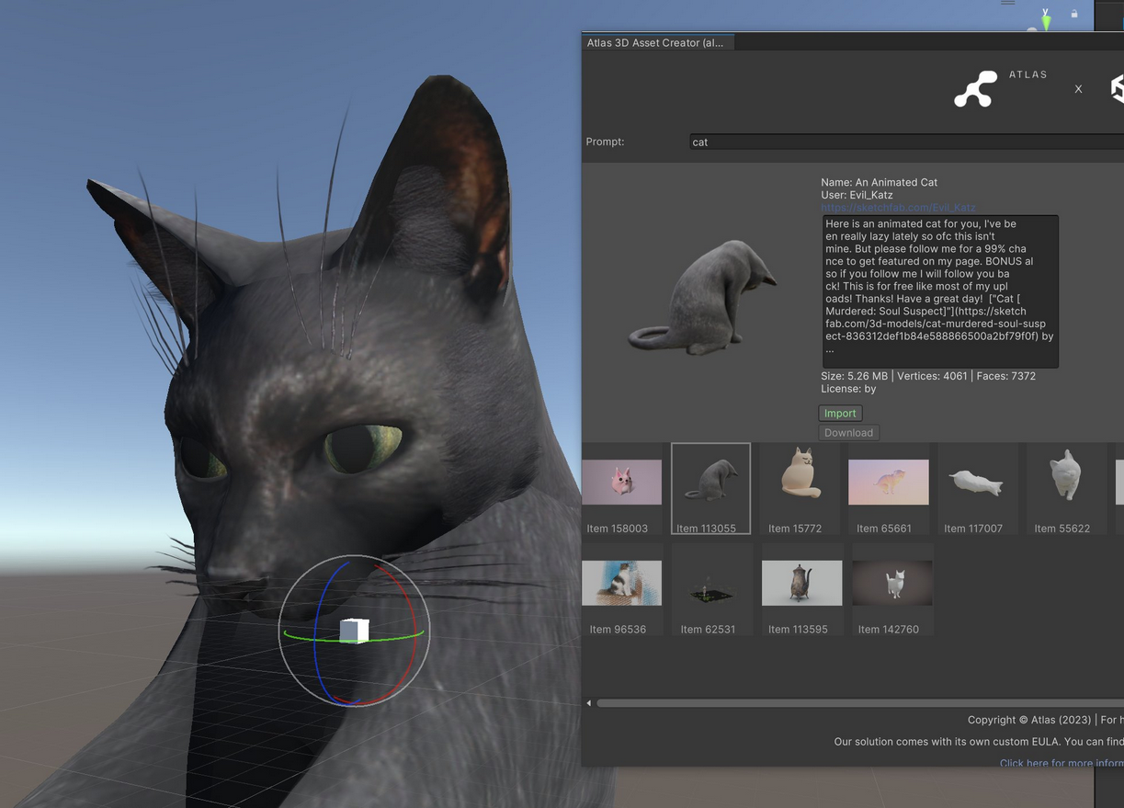The width and height of the screenshot is (1124, 808).
Task: Select thumbnail Item 113595 teapot cat
Action: coord(801,583)
